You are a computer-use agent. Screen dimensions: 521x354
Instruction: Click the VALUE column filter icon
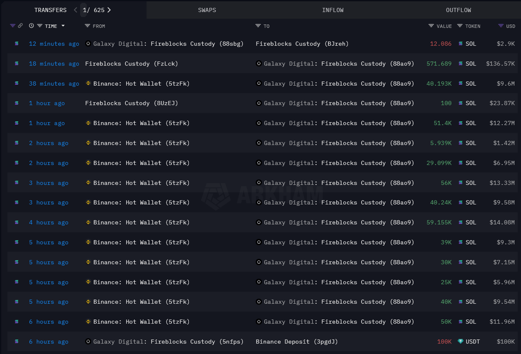pyautogui.click(x=431, y=26)
